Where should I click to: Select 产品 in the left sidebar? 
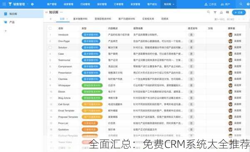22,22
